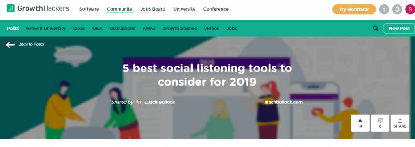Click the SHARE button

[x=400, y=123]
